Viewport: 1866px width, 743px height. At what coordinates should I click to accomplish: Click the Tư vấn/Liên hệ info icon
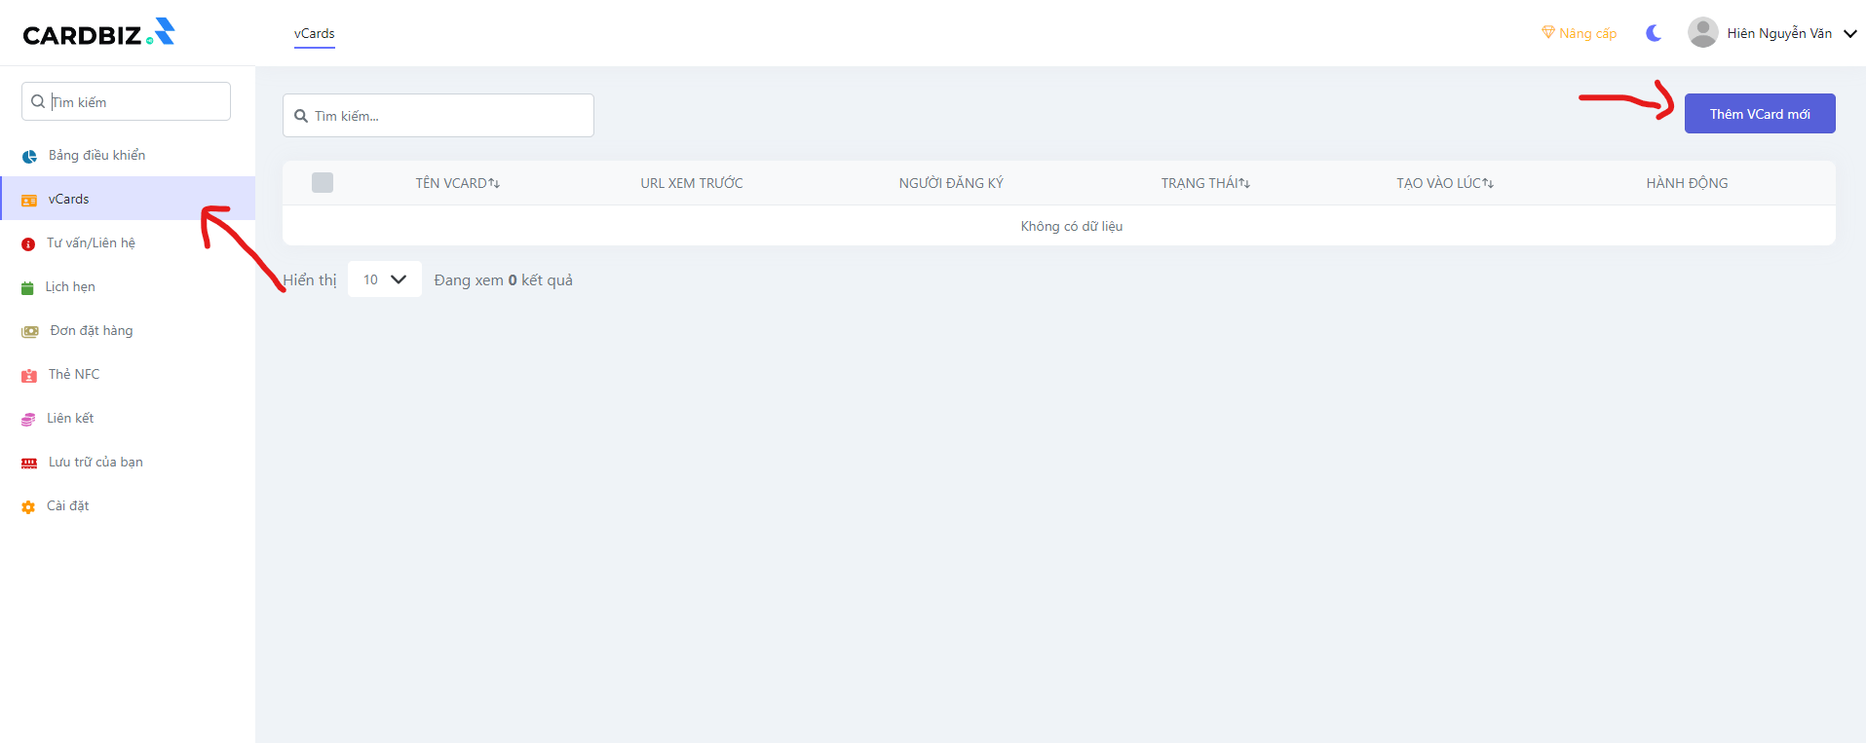coord(28,244)
